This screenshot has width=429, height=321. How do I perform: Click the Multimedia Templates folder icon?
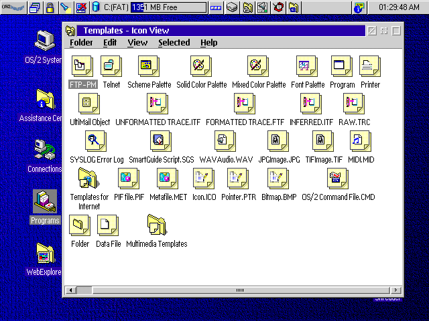tap(156, 225)
